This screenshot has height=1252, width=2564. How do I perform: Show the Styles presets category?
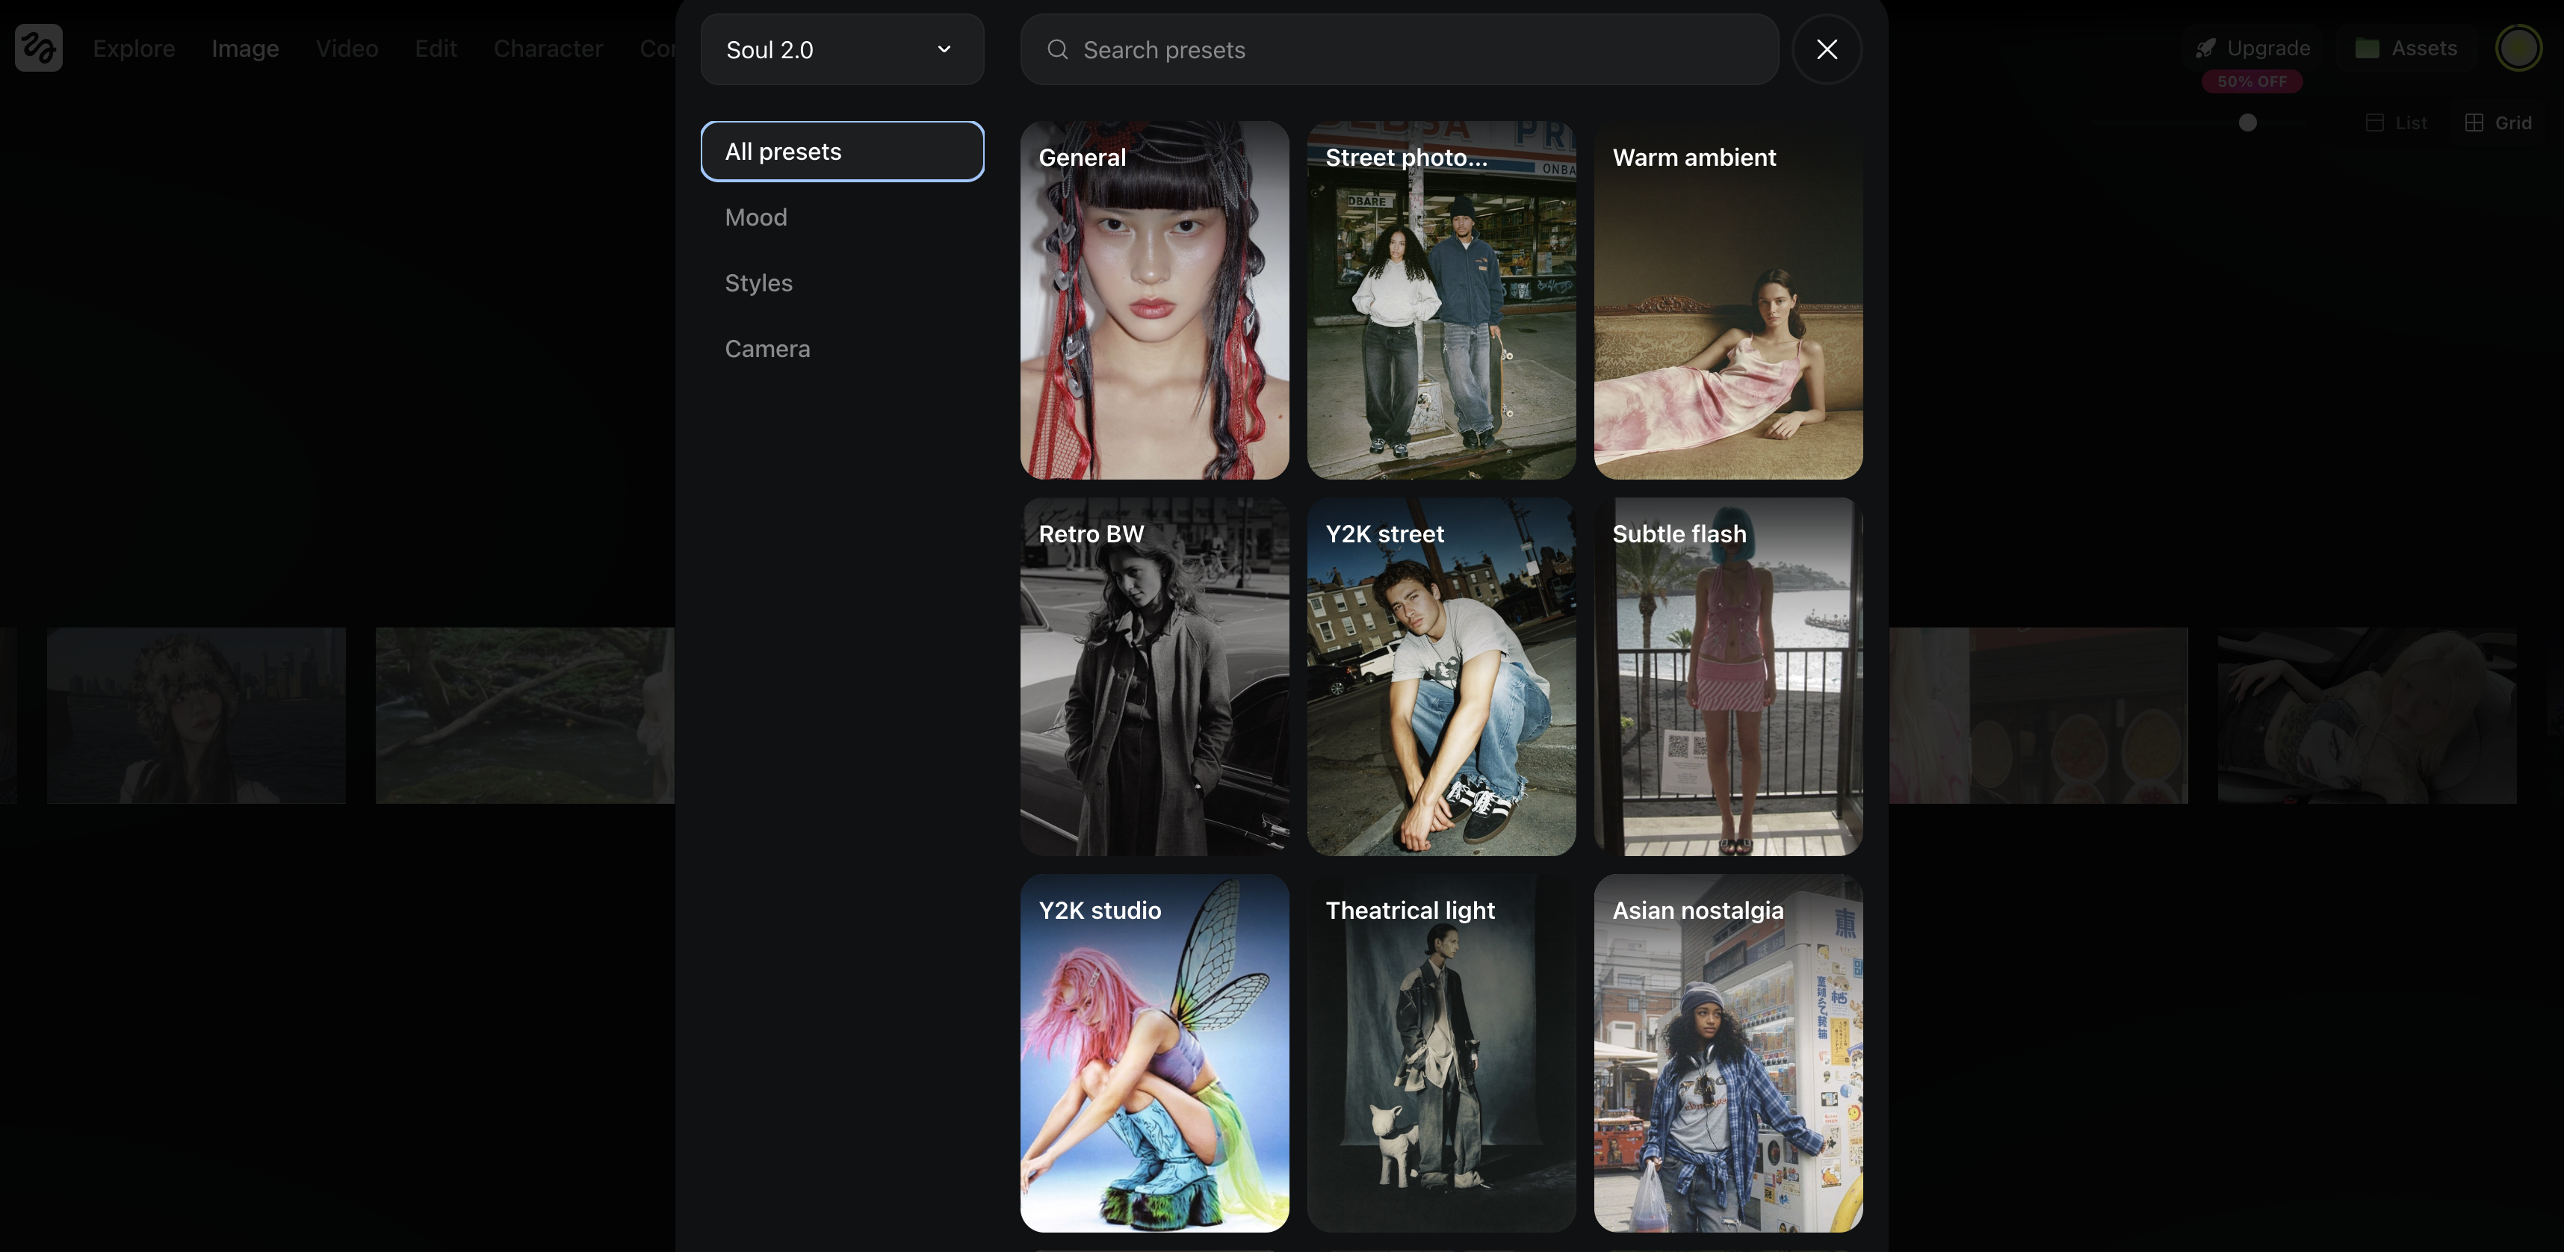pyautogui.click(x=758, y=282)
